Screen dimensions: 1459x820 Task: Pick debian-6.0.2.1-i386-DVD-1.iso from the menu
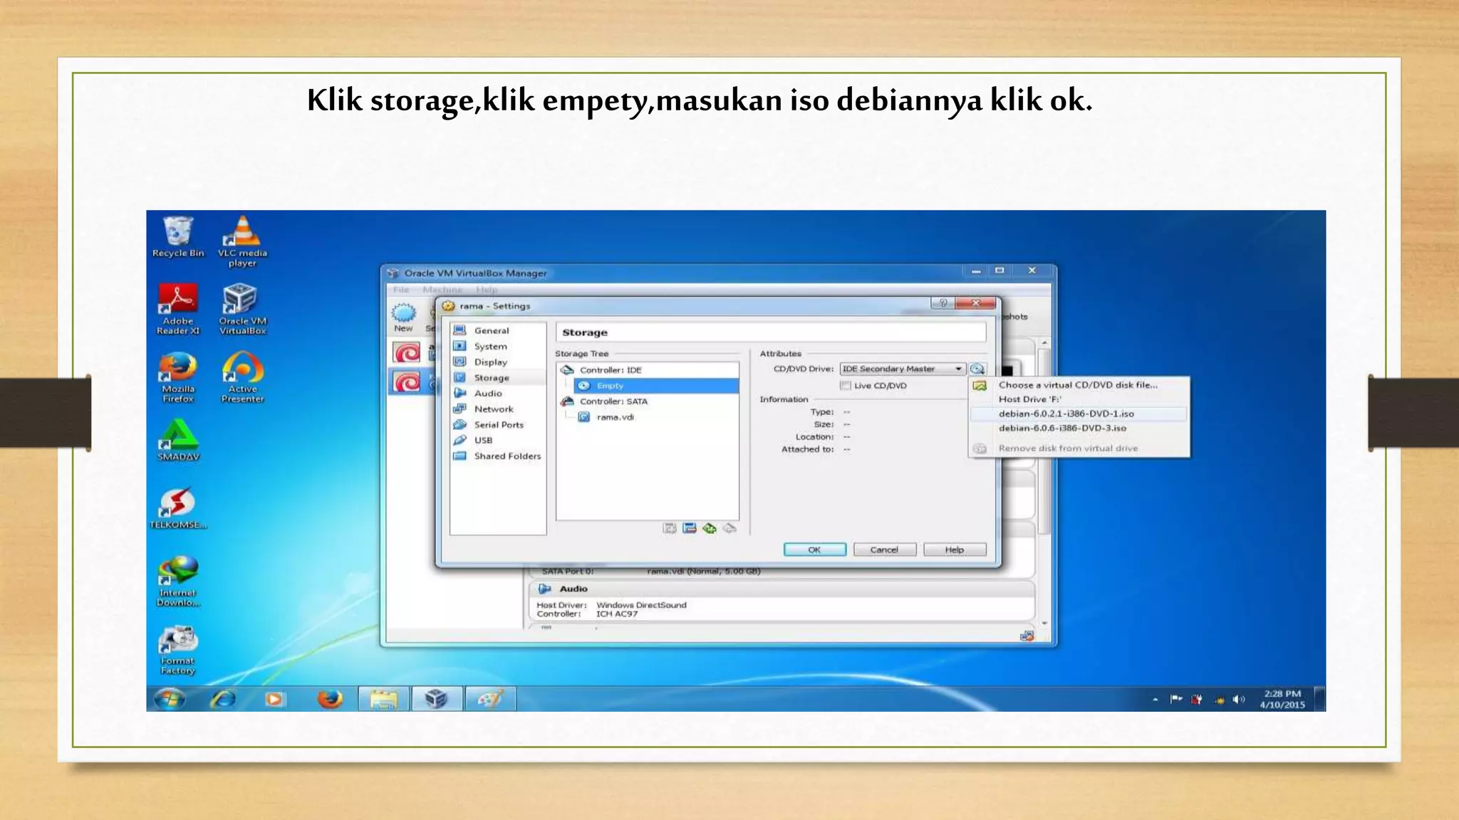point(1079,414)
